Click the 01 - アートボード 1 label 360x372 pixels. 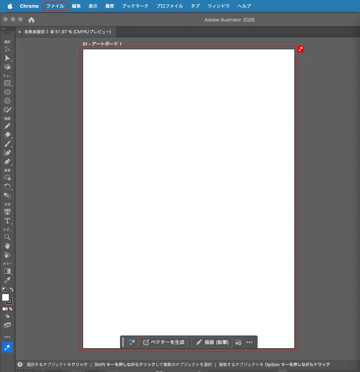coord(102,44)
